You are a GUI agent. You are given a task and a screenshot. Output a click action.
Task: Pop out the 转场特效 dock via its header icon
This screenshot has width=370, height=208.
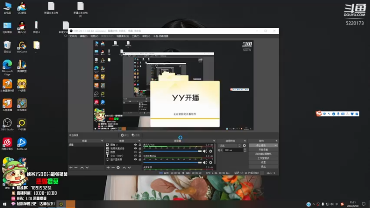[245, 141]
